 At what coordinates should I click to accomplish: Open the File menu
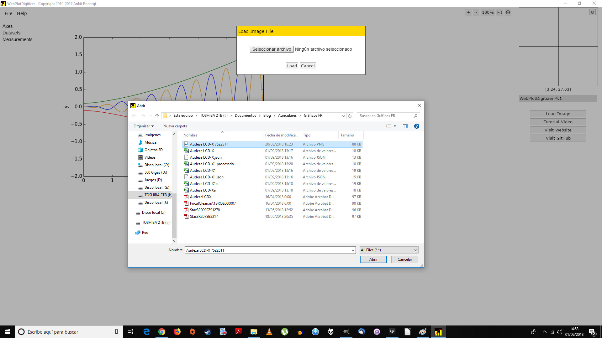click(x=8, y=13)
